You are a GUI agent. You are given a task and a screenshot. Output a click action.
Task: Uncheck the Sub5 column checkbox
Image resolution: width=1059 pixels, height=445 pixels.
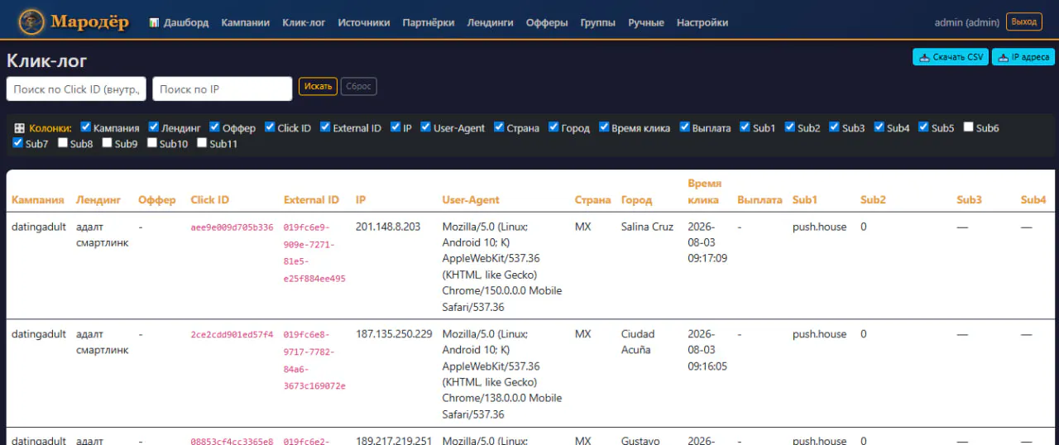click(923, 127)
